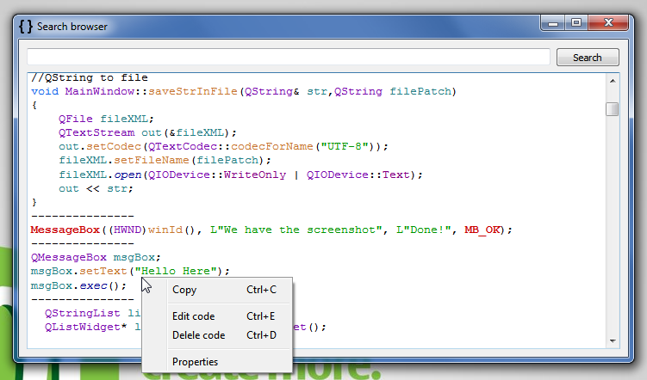The image size is (647, 380).
Task: Click the Search button
Action: [588, 58]
